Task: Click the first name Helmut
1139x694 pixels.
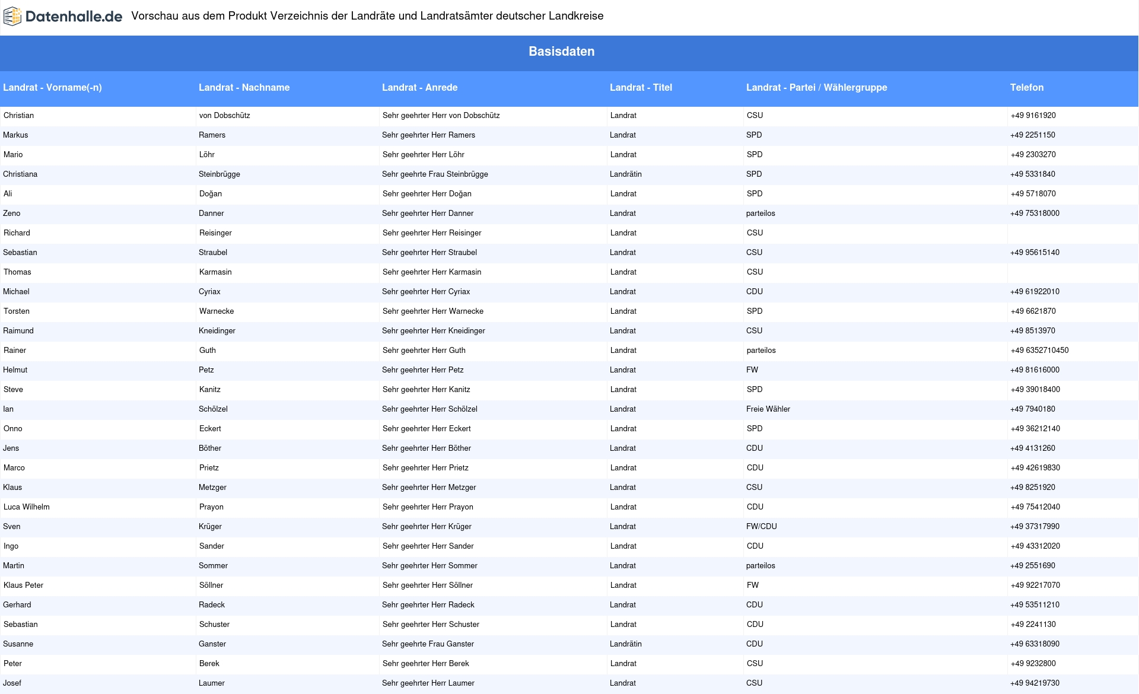Action: coord(15,370)
